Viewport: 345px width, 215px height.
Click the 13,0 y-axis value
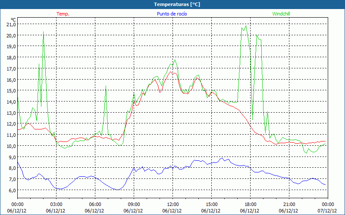[11, 113]
